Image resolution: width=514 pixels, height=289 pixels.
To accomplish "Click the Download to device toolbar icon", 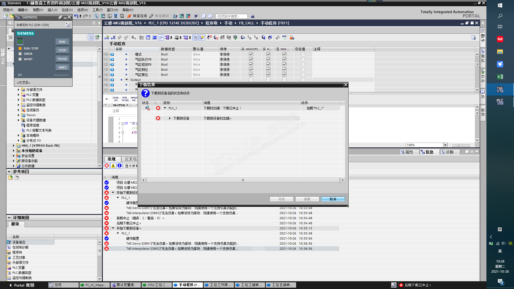I will tap(103, 16).
